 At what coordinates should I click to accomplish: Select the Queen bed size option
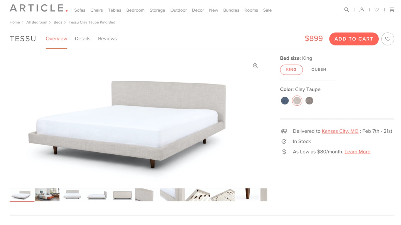(319, 69)
